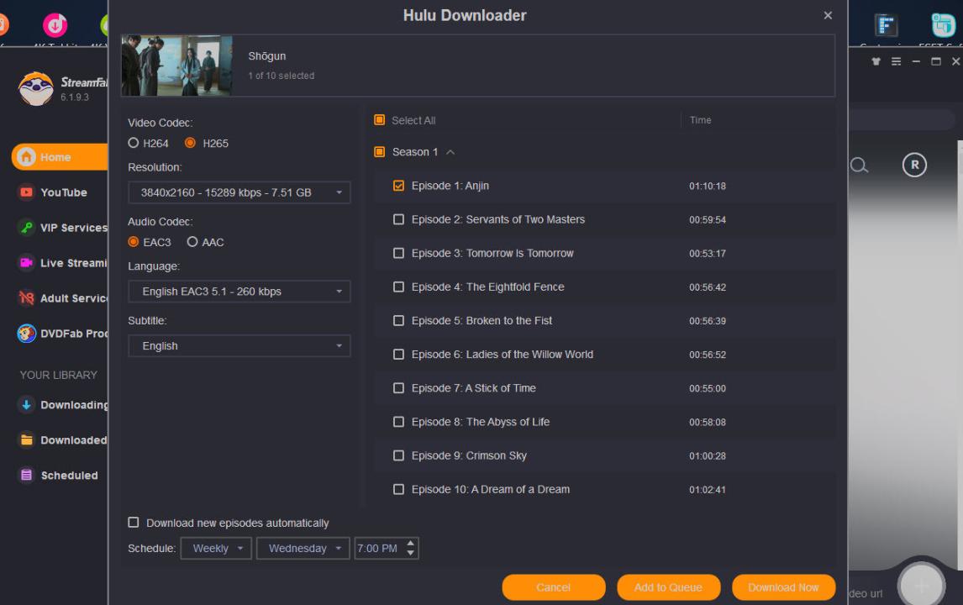Image resolution: width=963 pixels, height=605 pixels.
Task: Uncheck Episode 1: Anjin
Action: coord(398,186)
